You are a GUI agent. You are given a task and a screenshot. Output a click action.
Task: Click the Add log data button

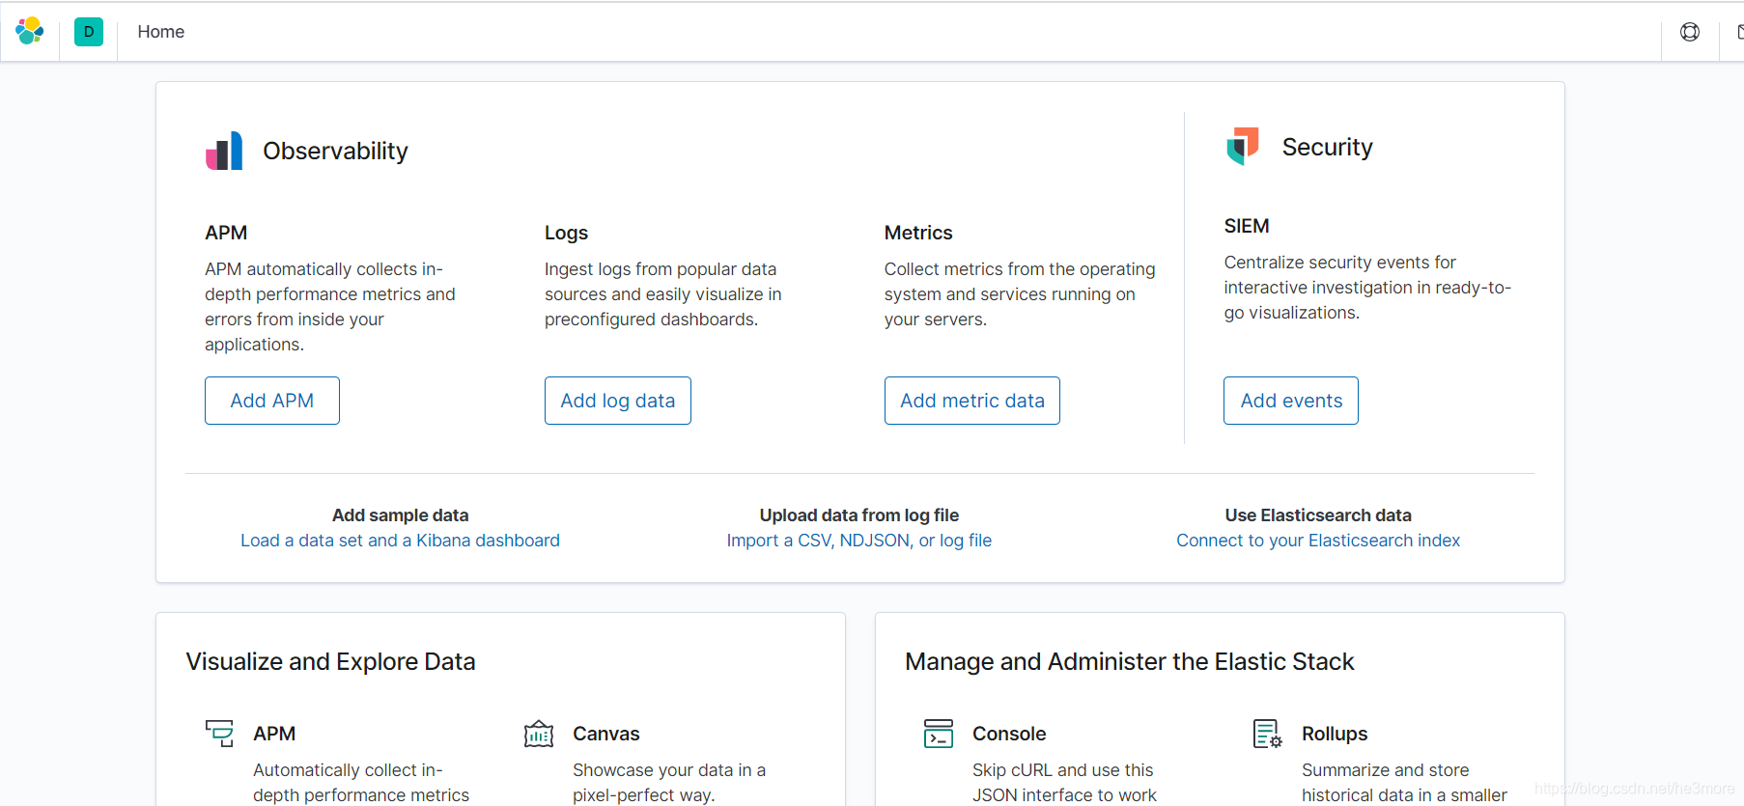618,401
